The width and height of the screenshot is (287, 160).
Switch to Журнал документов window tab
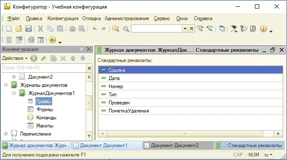pos(36,145)
